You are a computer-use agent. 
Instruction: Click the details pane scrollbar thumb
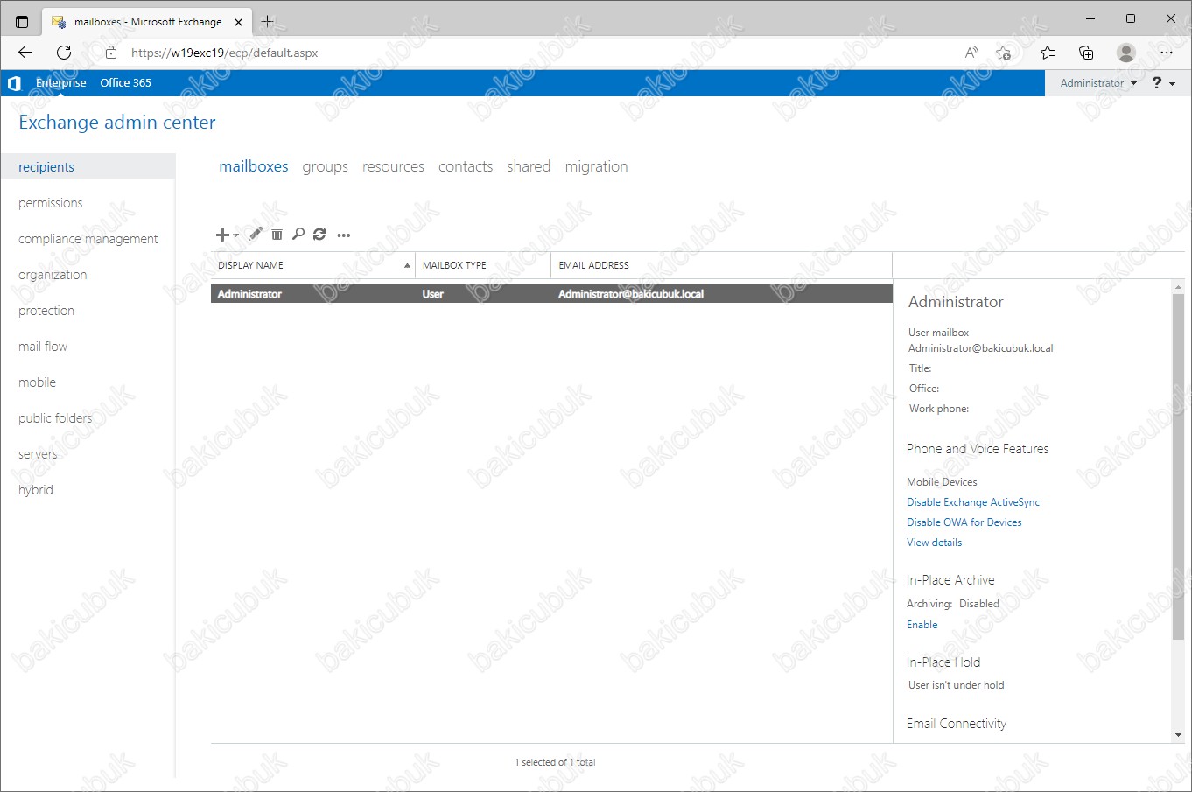point(1178,466)
